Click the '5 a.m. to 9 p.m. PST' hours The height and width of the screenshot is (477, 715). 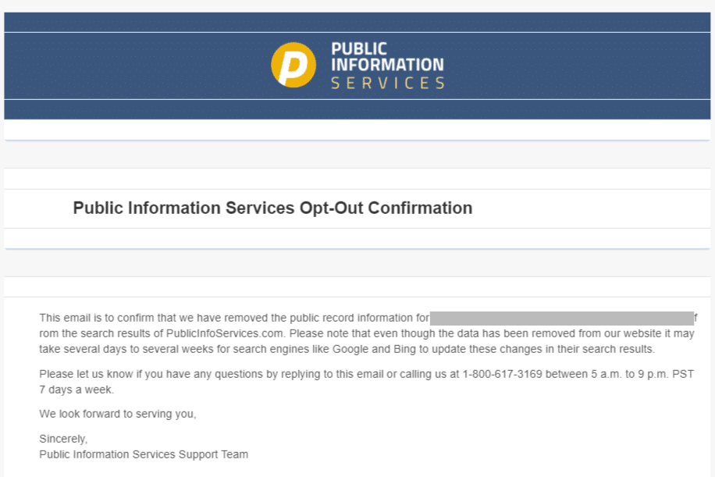tap(632, 375)
